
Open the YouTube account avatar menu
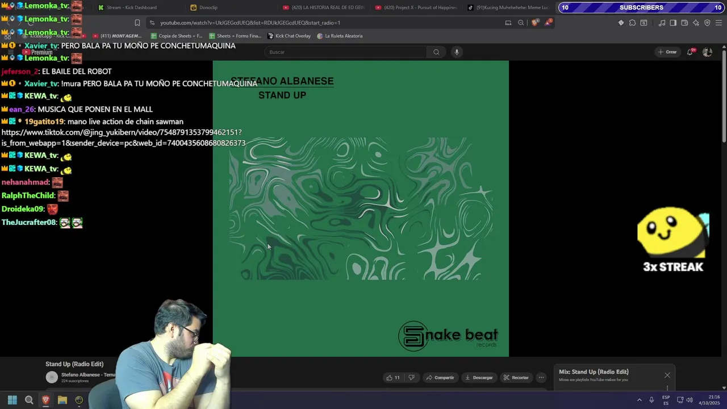(707, 52)
